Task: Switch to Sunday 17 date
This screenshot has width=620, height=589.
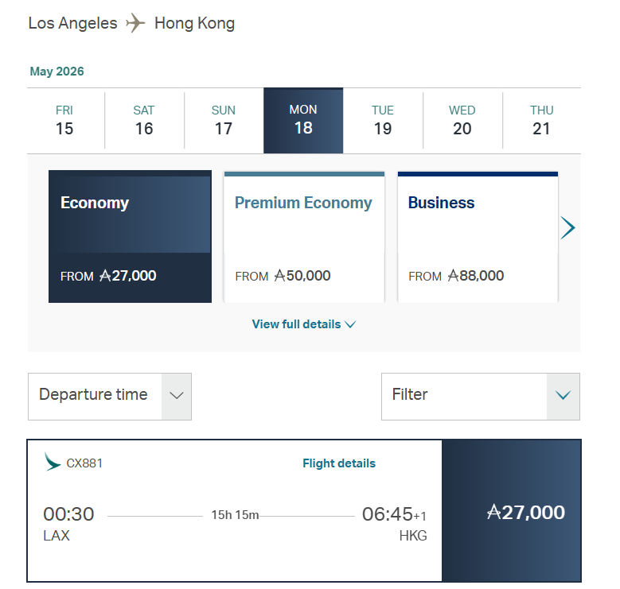Action: click(x=224, y=120)
